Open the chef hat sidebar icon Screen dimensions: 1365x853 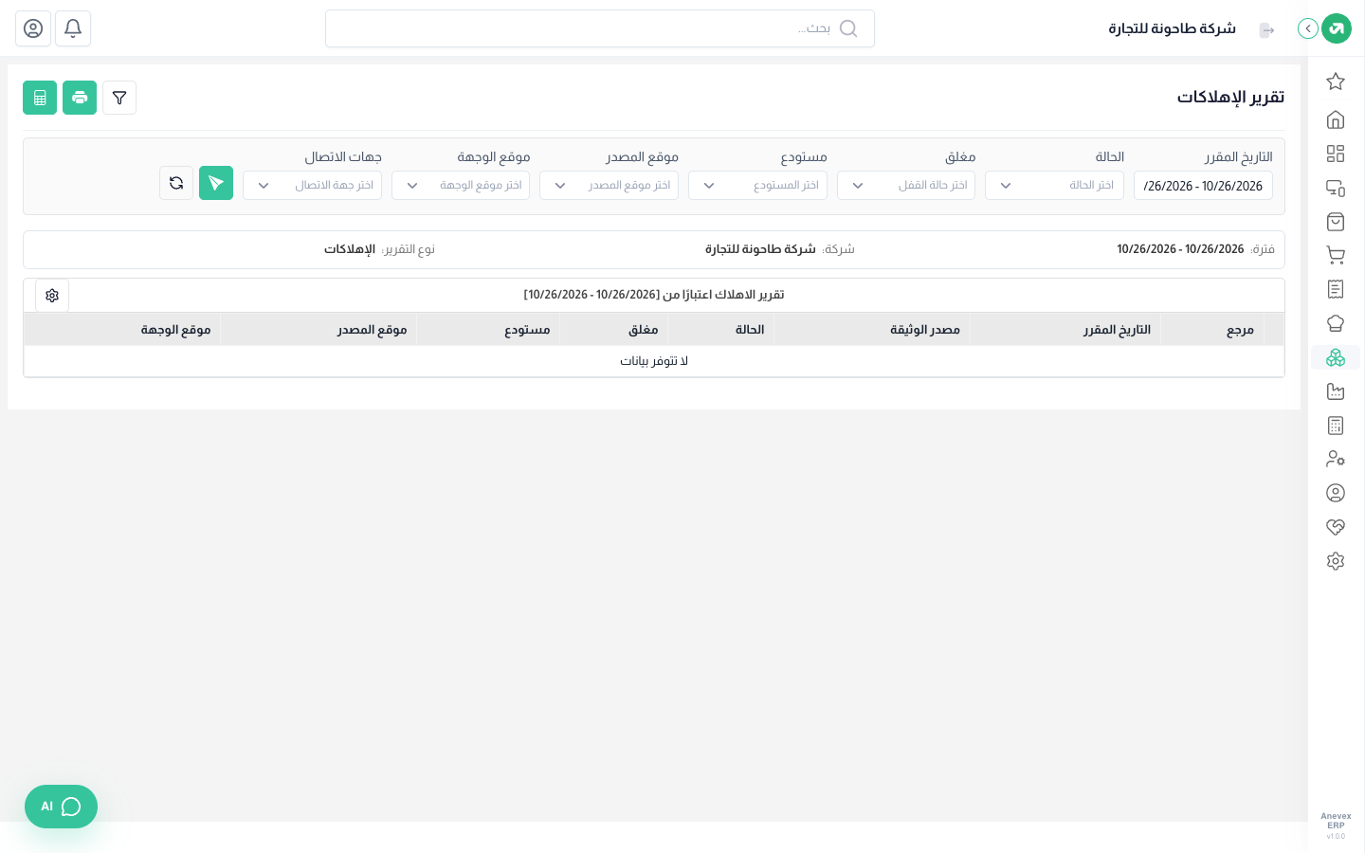click(x=1336, y=323)
